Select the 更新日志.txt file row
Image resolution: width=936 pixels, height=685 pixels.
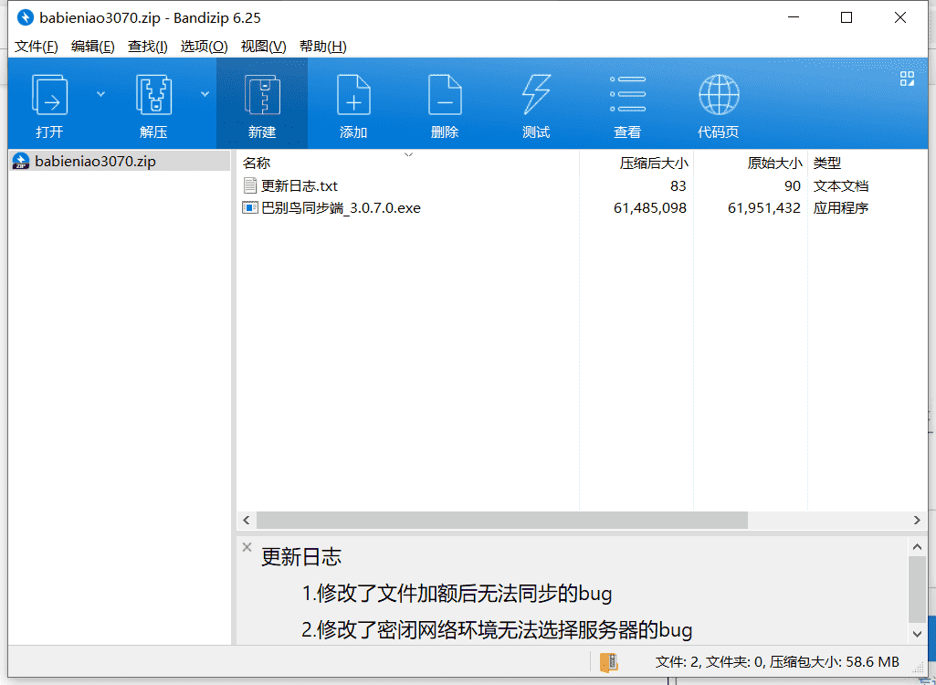coord(582,185)
